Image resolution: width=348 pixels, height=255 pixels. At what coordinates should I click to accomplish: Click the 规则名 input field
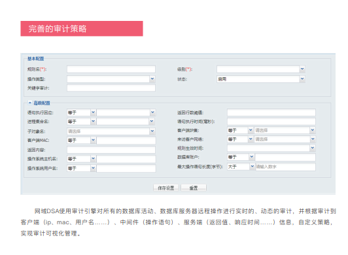point(111,69)
